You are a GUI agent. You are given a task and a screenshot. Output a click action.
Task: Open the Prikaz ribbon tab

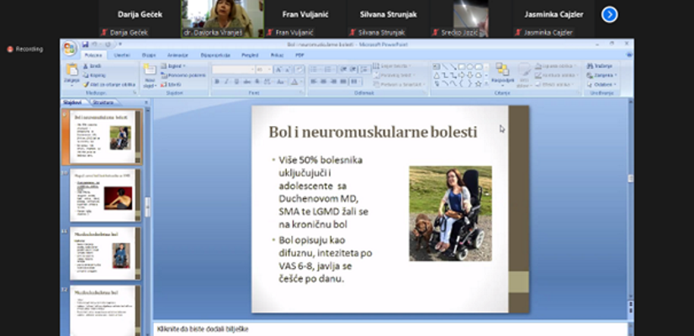point(278,55)
